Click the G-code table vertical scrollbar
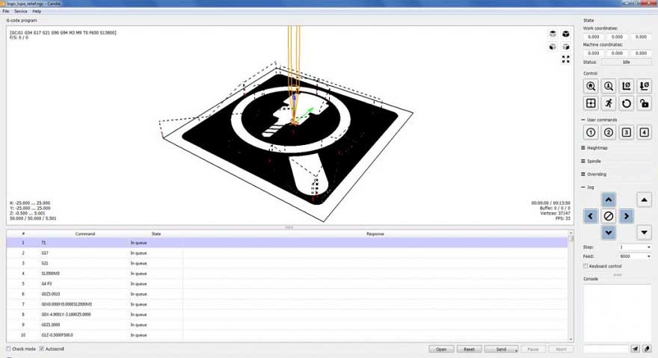 (571, 286)
